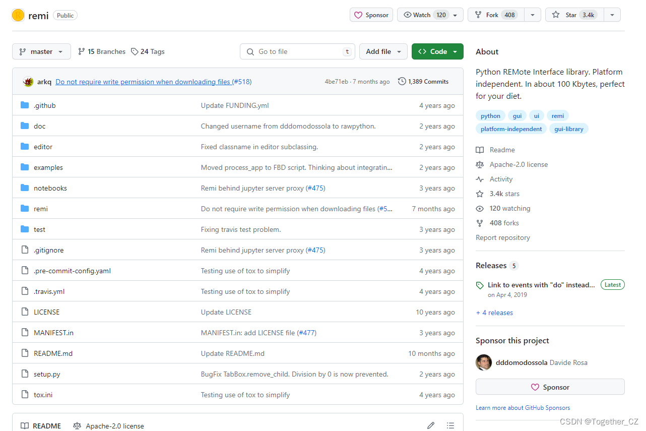
Task: Open the Add file dropdown
Action: (x=383, y=51)
